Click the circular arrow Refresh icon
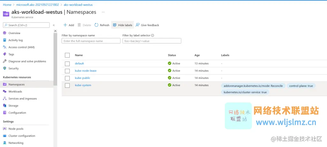This screenshot has width=327, height=147. click(96, 25)
